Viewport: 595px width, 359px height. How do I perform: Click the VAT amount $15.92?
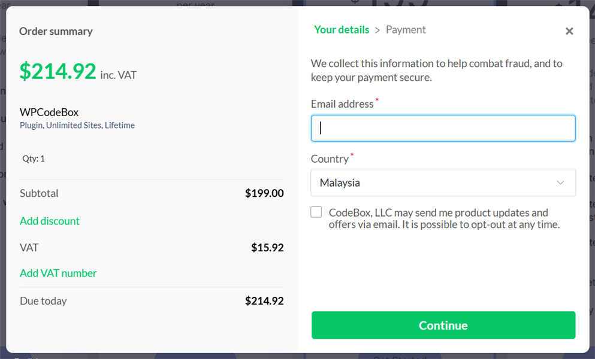pyautogui.click(x=267, y=247)
